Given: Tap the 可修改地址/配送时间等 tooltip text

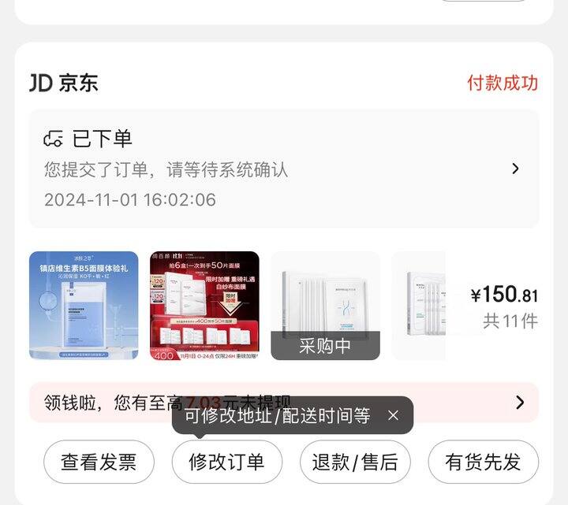Looking at the screenshot, I should coord(278,415).
